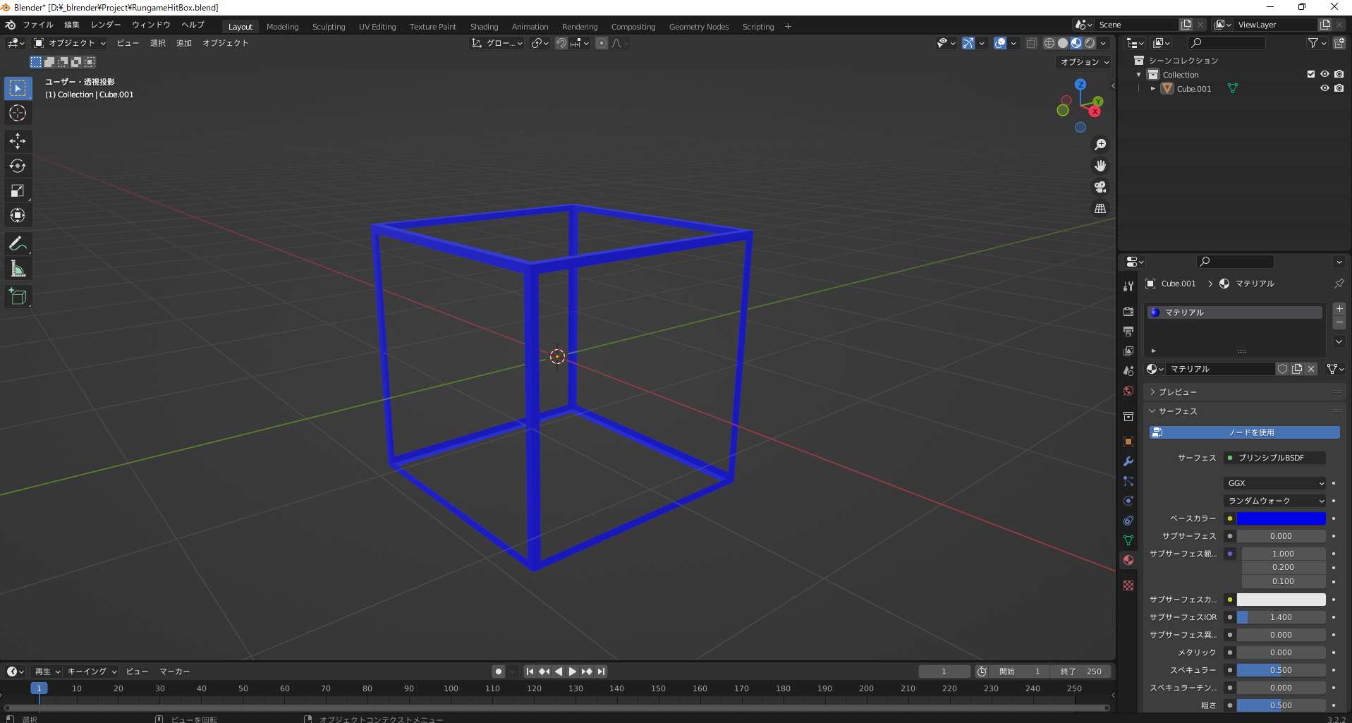Open the GGX distribution dropdown
The image size is (1352, 723).
point(1274,483)
